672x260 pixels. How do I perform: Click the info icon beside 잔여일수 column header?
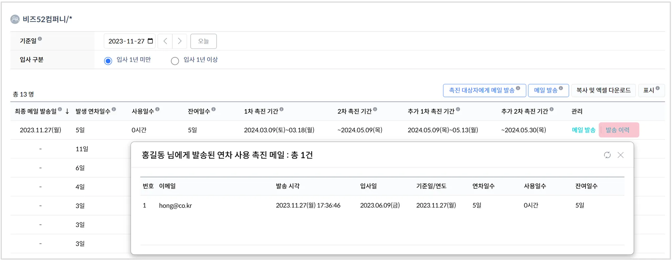[x=214, y=109]
